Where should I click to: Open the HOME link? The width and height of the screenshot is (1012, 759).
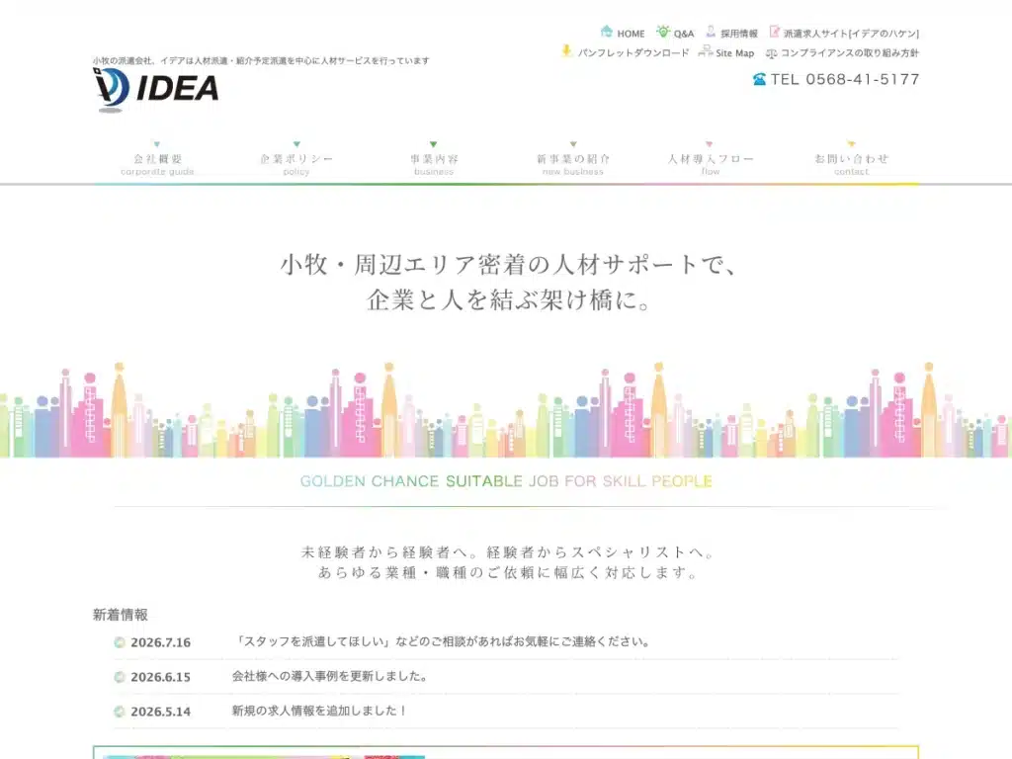631,34
